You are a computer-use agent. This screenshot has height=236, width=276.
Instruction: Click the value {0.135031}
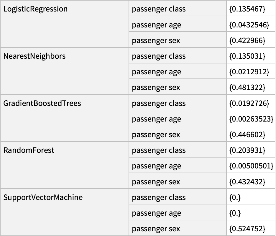(x=247, y=56)
